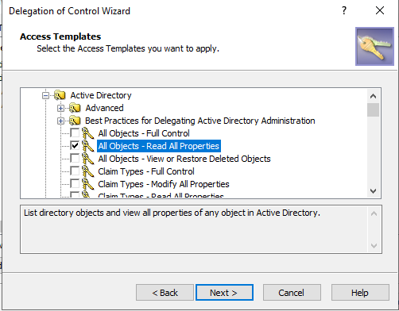Viewport: 399px width, 311px height.
Task: Go back with the Back button
Action: tap(165, 293)
